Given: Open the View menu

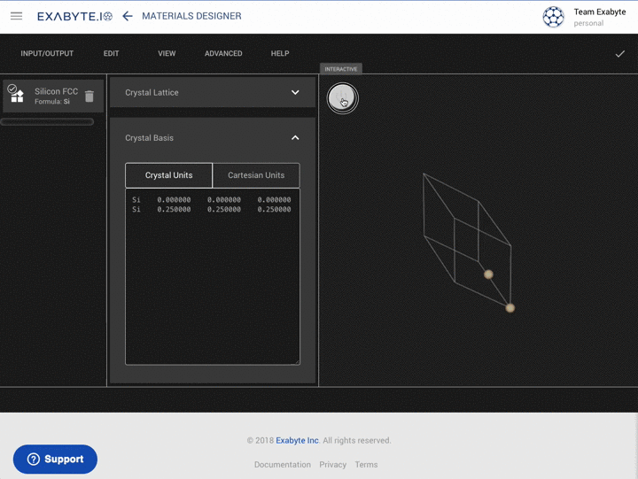Looking at the screenshot, I should coord(167,54).
